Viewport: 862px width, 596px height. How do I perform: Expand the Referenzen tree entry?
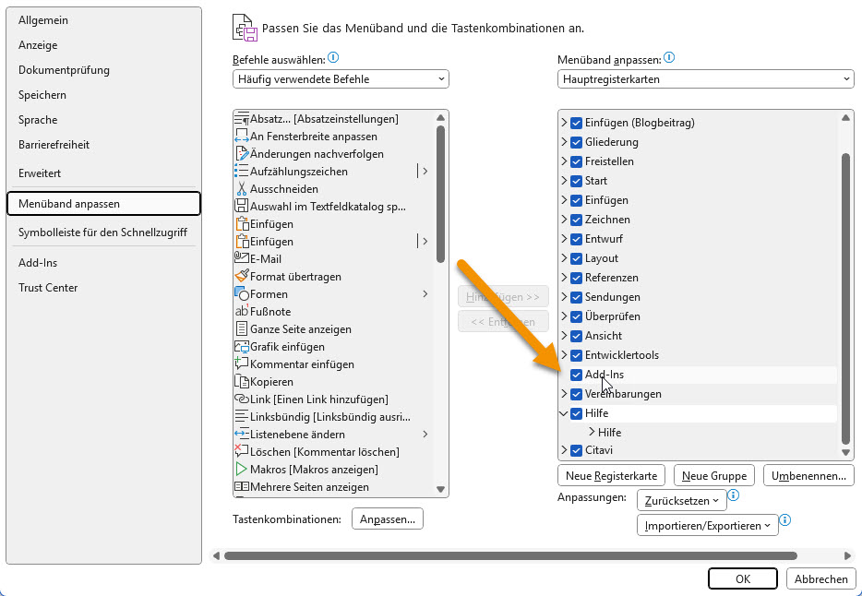(x=564, y=278)
